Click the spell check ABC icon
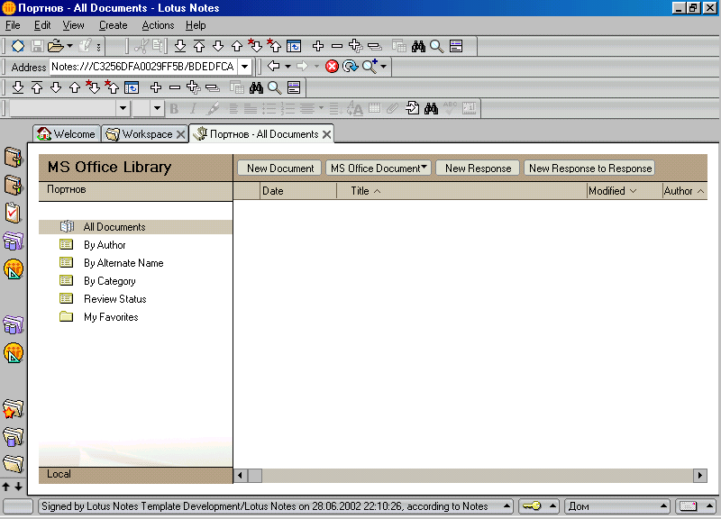The height and width of the screenshot is (519, 721). click(x=450, y=107)
